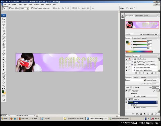Image resolution: width=161 pixels, height=126 pixels.
Task: Open C:\Documents and Settings taskbar folder
Action: [74, 118]
